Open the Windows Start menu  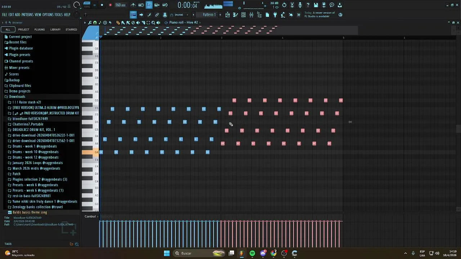[x=166, y=253]
